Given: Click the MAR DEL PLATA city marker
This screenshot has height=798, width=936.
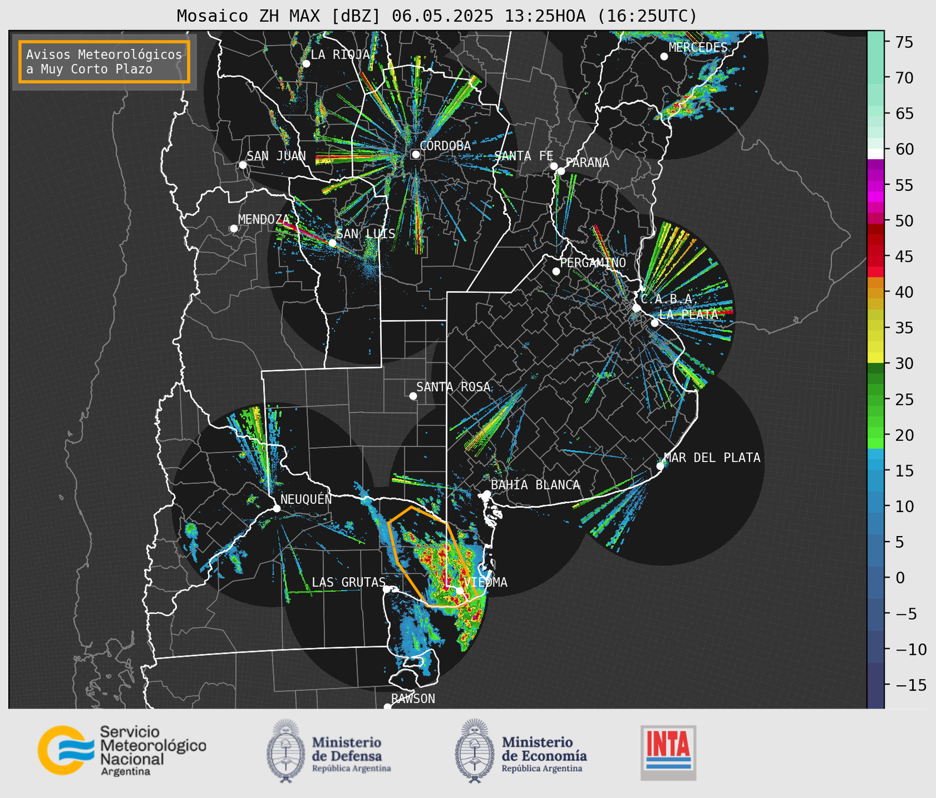Looking at the screenshot, I should 660,466.
